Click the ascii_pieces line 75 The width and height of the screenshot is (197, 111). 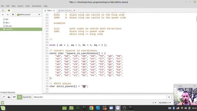(x=69, y=86)
